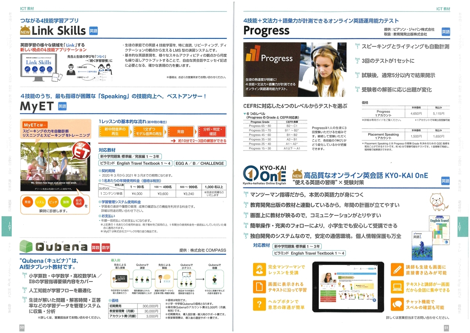Select the 先生による解説 illustration
This screenshot has width=470, height=333.
[164, 278]
